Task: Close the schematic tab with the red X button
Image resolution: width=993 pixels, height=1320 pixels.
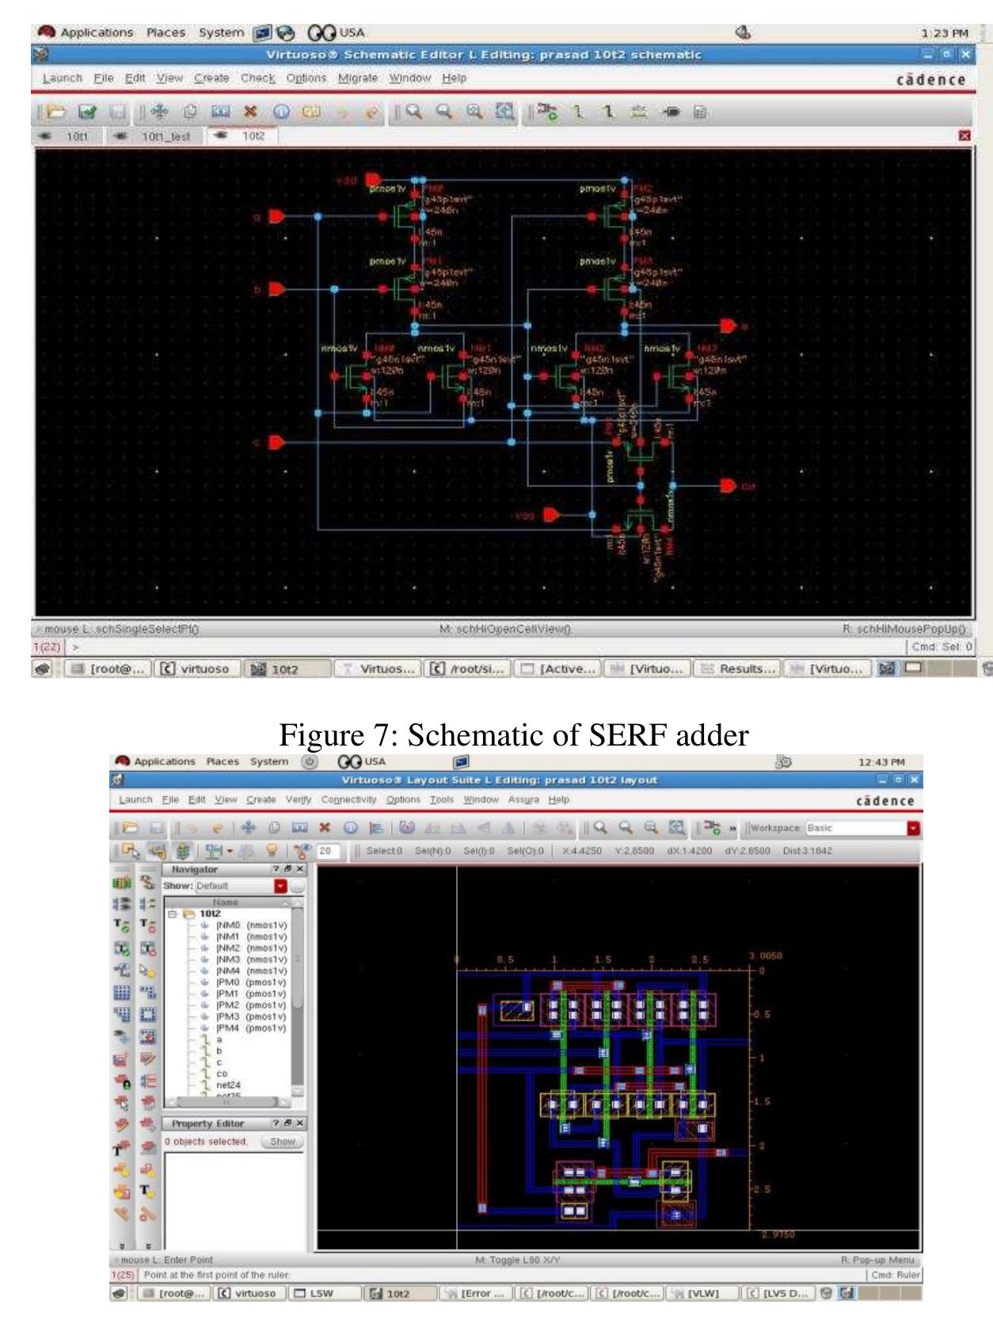Action: [x=964, y=136]
